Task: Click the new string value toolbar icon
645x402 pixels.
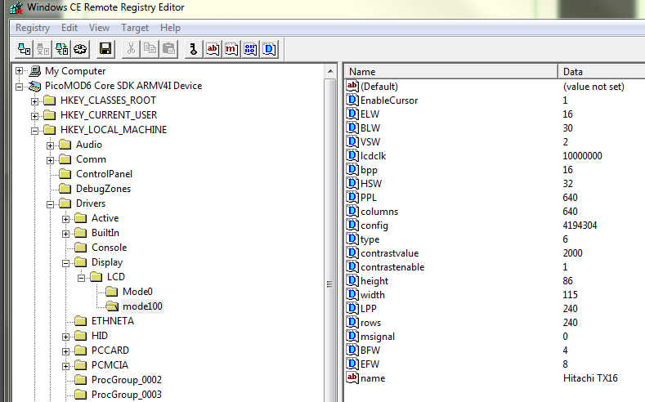Action: pos(213,49)
